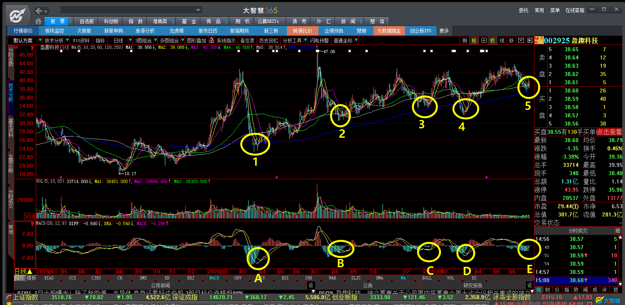The height and width of the screenshot is (305, 625).
Task: Click the X10 volume scale marker
Action: coord(30,216)
